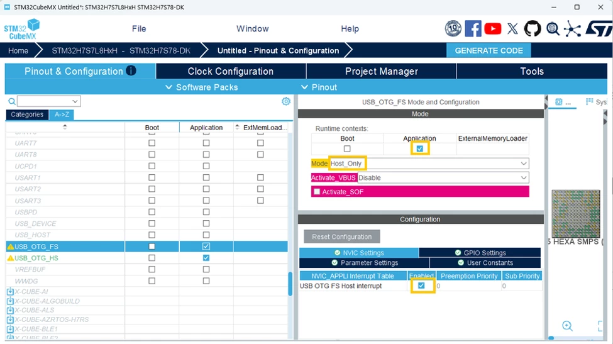
Task: Go to the Home breadcrumb
Action: coord(18,50)
